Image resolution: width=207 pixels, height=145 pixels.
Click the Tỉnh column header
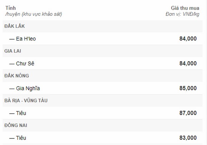(x=11, y=8)
